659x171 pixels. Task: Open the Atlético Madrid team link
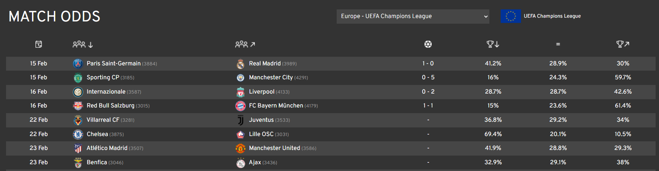(x=107, y=148)
